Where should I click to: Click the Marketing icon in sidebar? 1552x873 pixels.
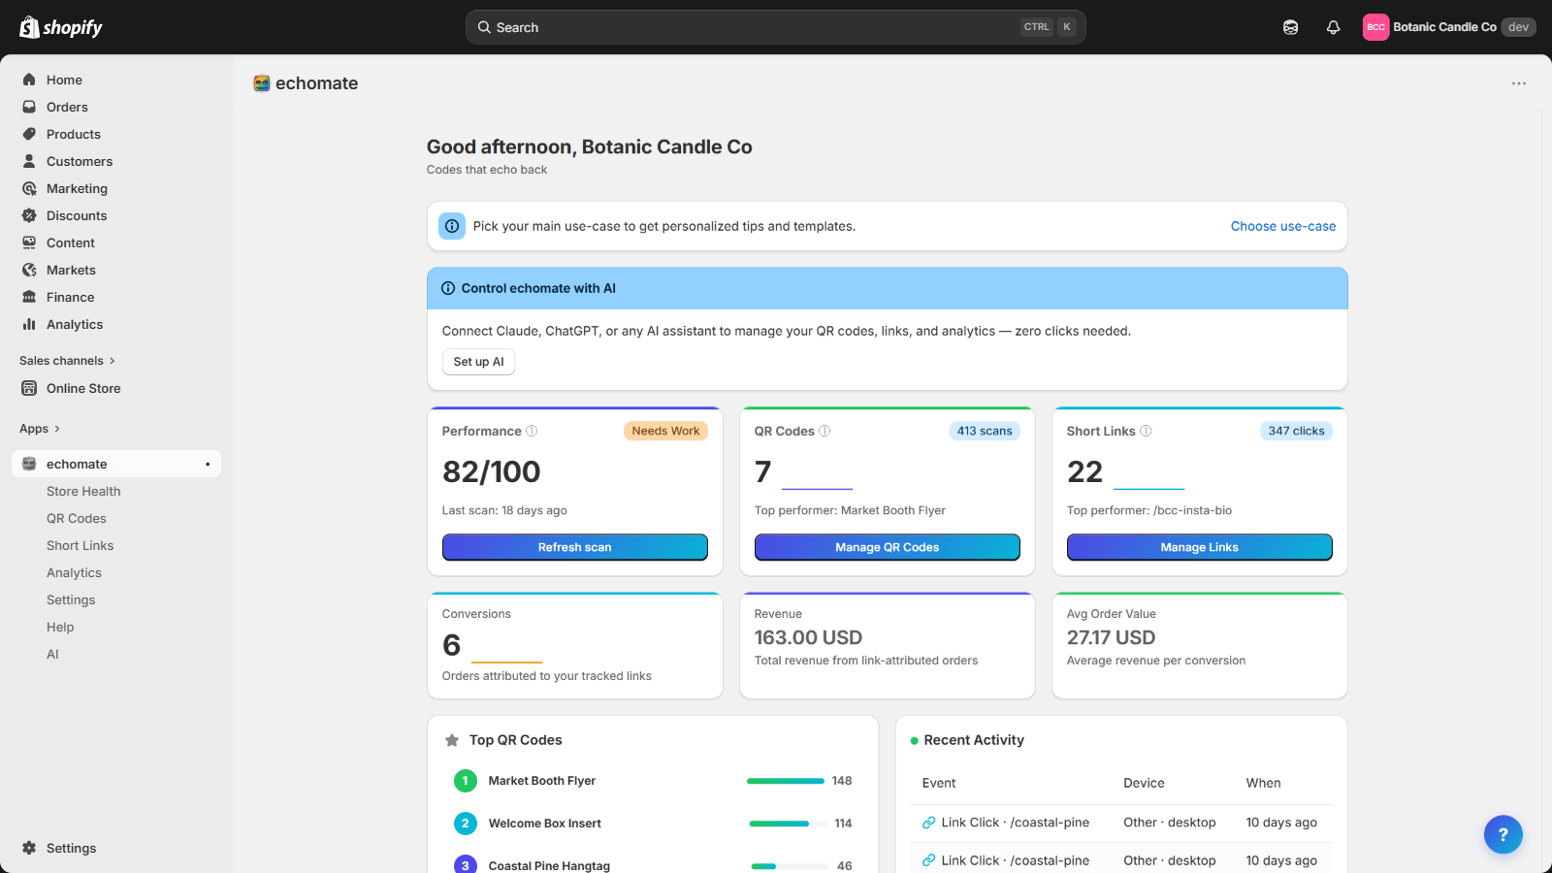click(x=29, y=188)
